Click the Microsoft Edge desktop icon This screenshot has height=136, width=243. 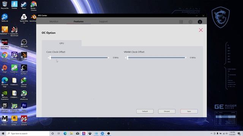5,82
